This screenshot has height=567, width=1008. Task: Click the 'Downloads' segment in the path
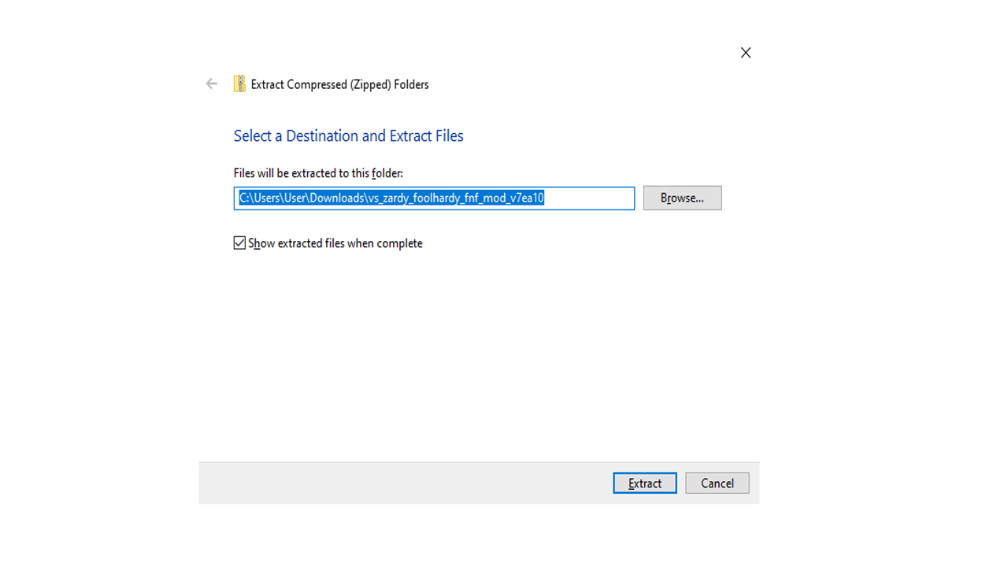[x=336, y=198]
